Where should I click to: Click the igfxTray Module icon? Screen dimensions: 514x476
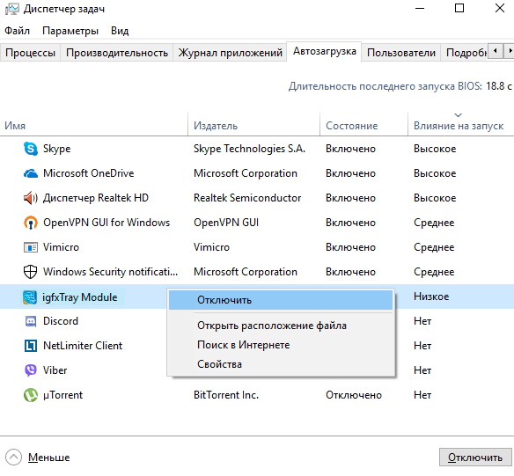point(30,297)
